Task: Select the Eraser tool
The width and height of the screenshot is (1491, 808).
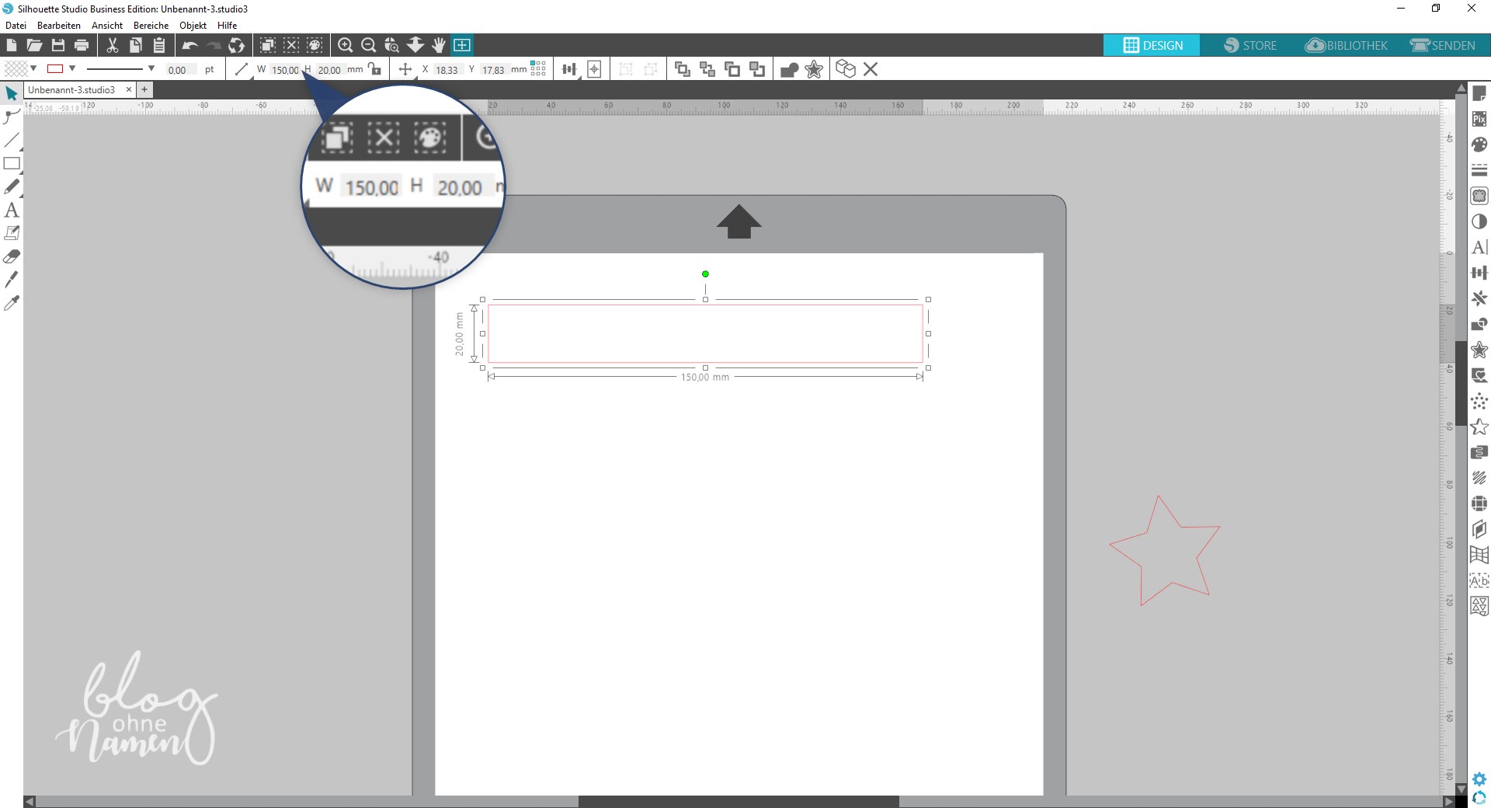Action: coord(12,256)
